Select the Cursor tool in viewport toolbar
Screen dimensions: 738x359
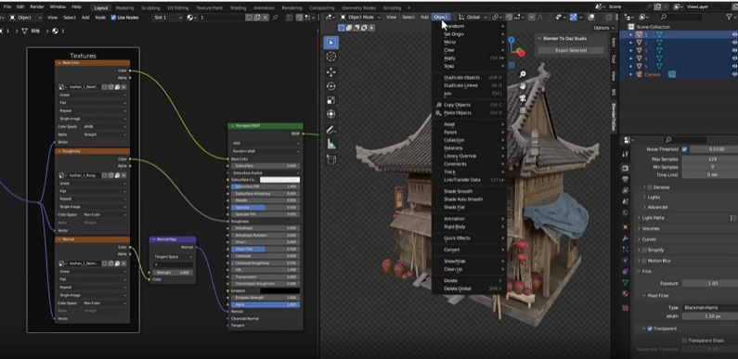pyautogui.click(x=330, y=57)
